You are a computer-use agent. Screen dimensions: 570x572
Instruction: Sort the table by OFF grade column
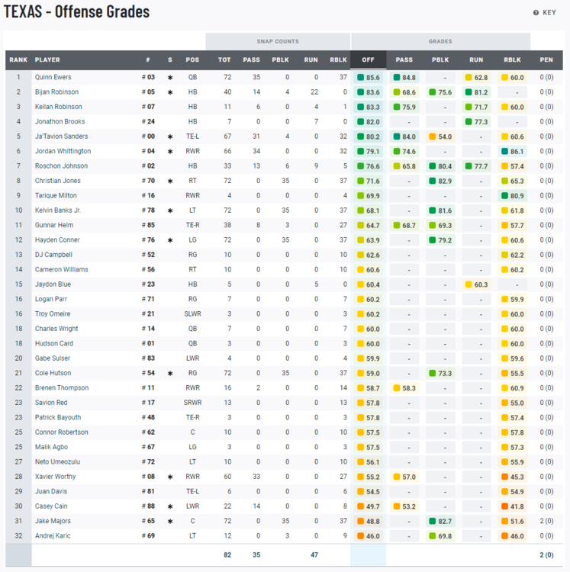[368, 60]
